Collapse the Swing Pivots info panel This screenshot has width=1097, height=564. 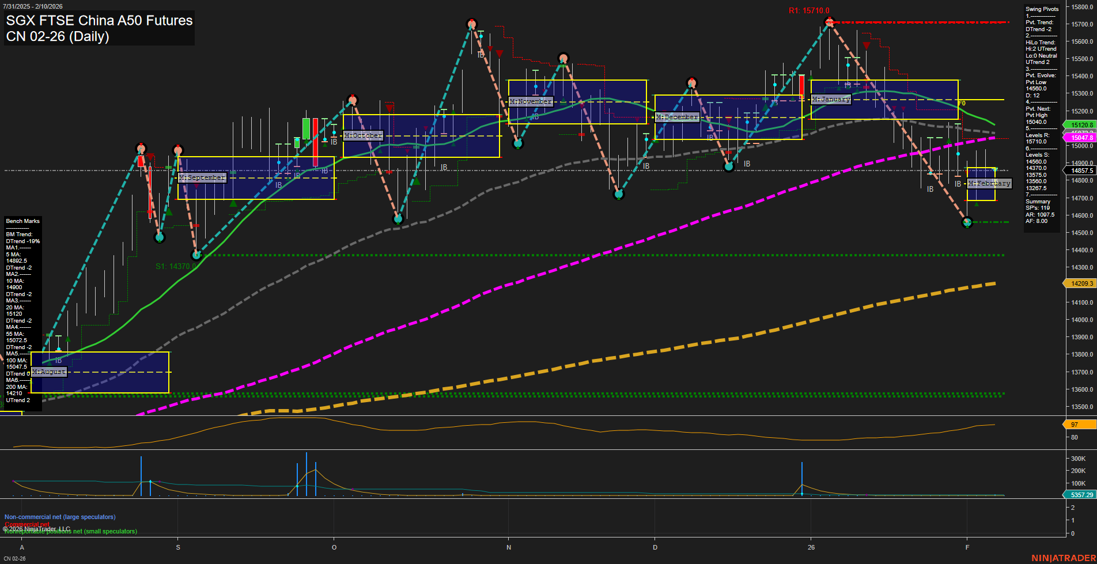pos(1042,9)
